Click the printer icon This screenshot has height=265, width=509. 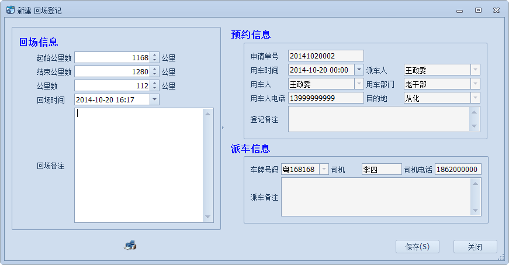pos(130,245)
